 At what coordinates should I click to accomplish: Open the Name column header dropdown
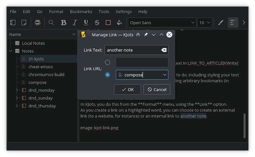point(74,34)
